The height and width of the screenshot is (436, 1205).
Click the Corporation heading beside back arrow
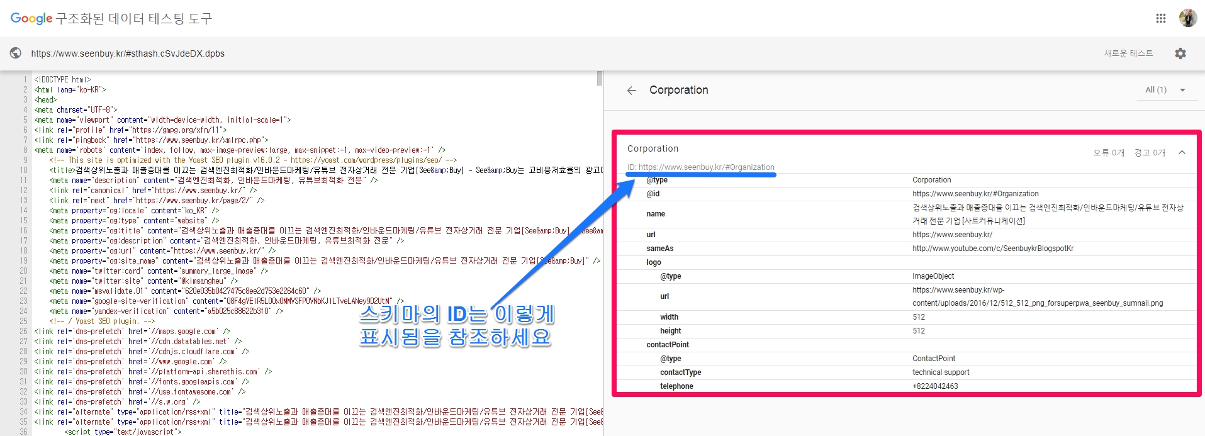(679, 90)
